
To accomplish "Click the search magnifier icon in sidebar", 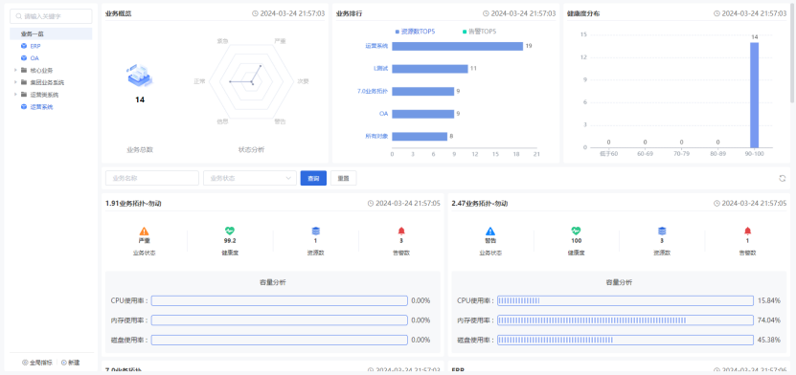I will (19, 16).
